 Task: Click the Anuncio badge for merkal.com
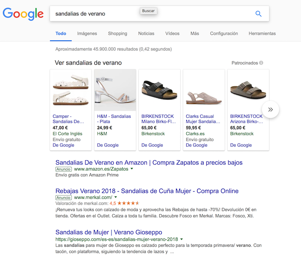coord(64,198)
